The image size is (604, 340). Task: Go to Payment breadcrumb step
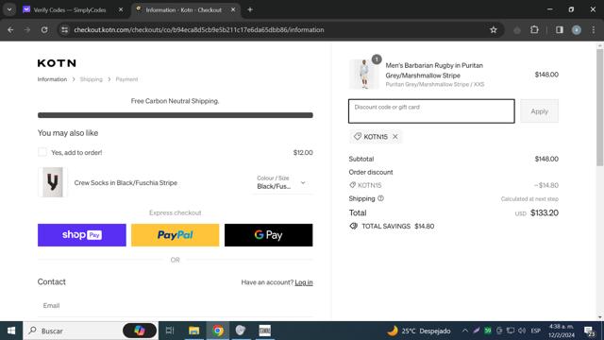click(126, 79)
